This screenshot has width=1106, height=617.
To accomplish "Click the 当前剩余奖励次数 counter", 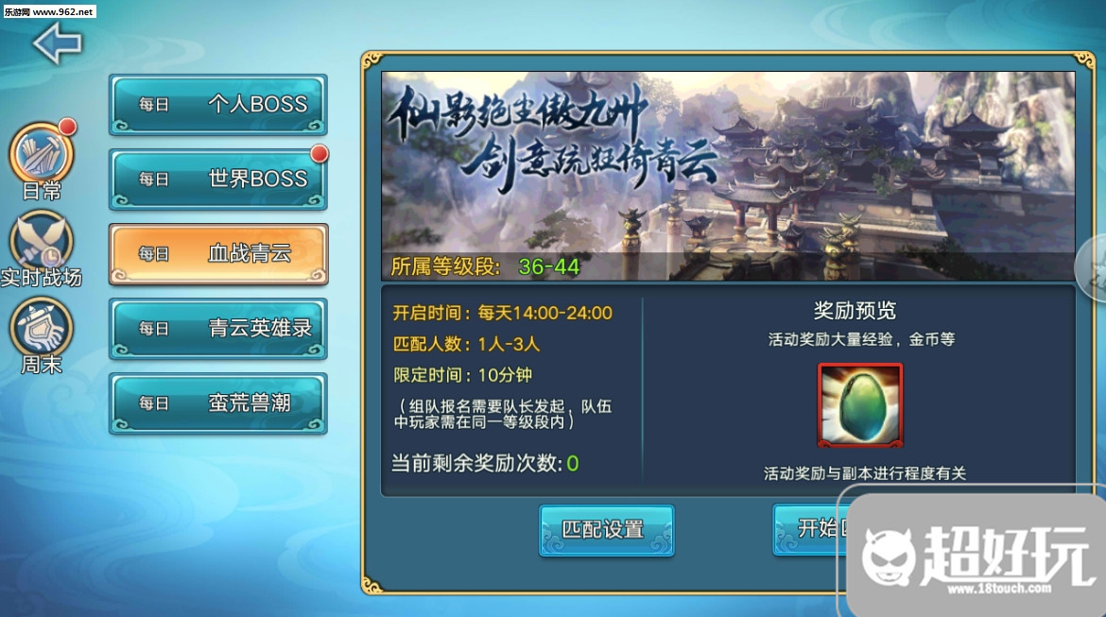I will [485, 463].
